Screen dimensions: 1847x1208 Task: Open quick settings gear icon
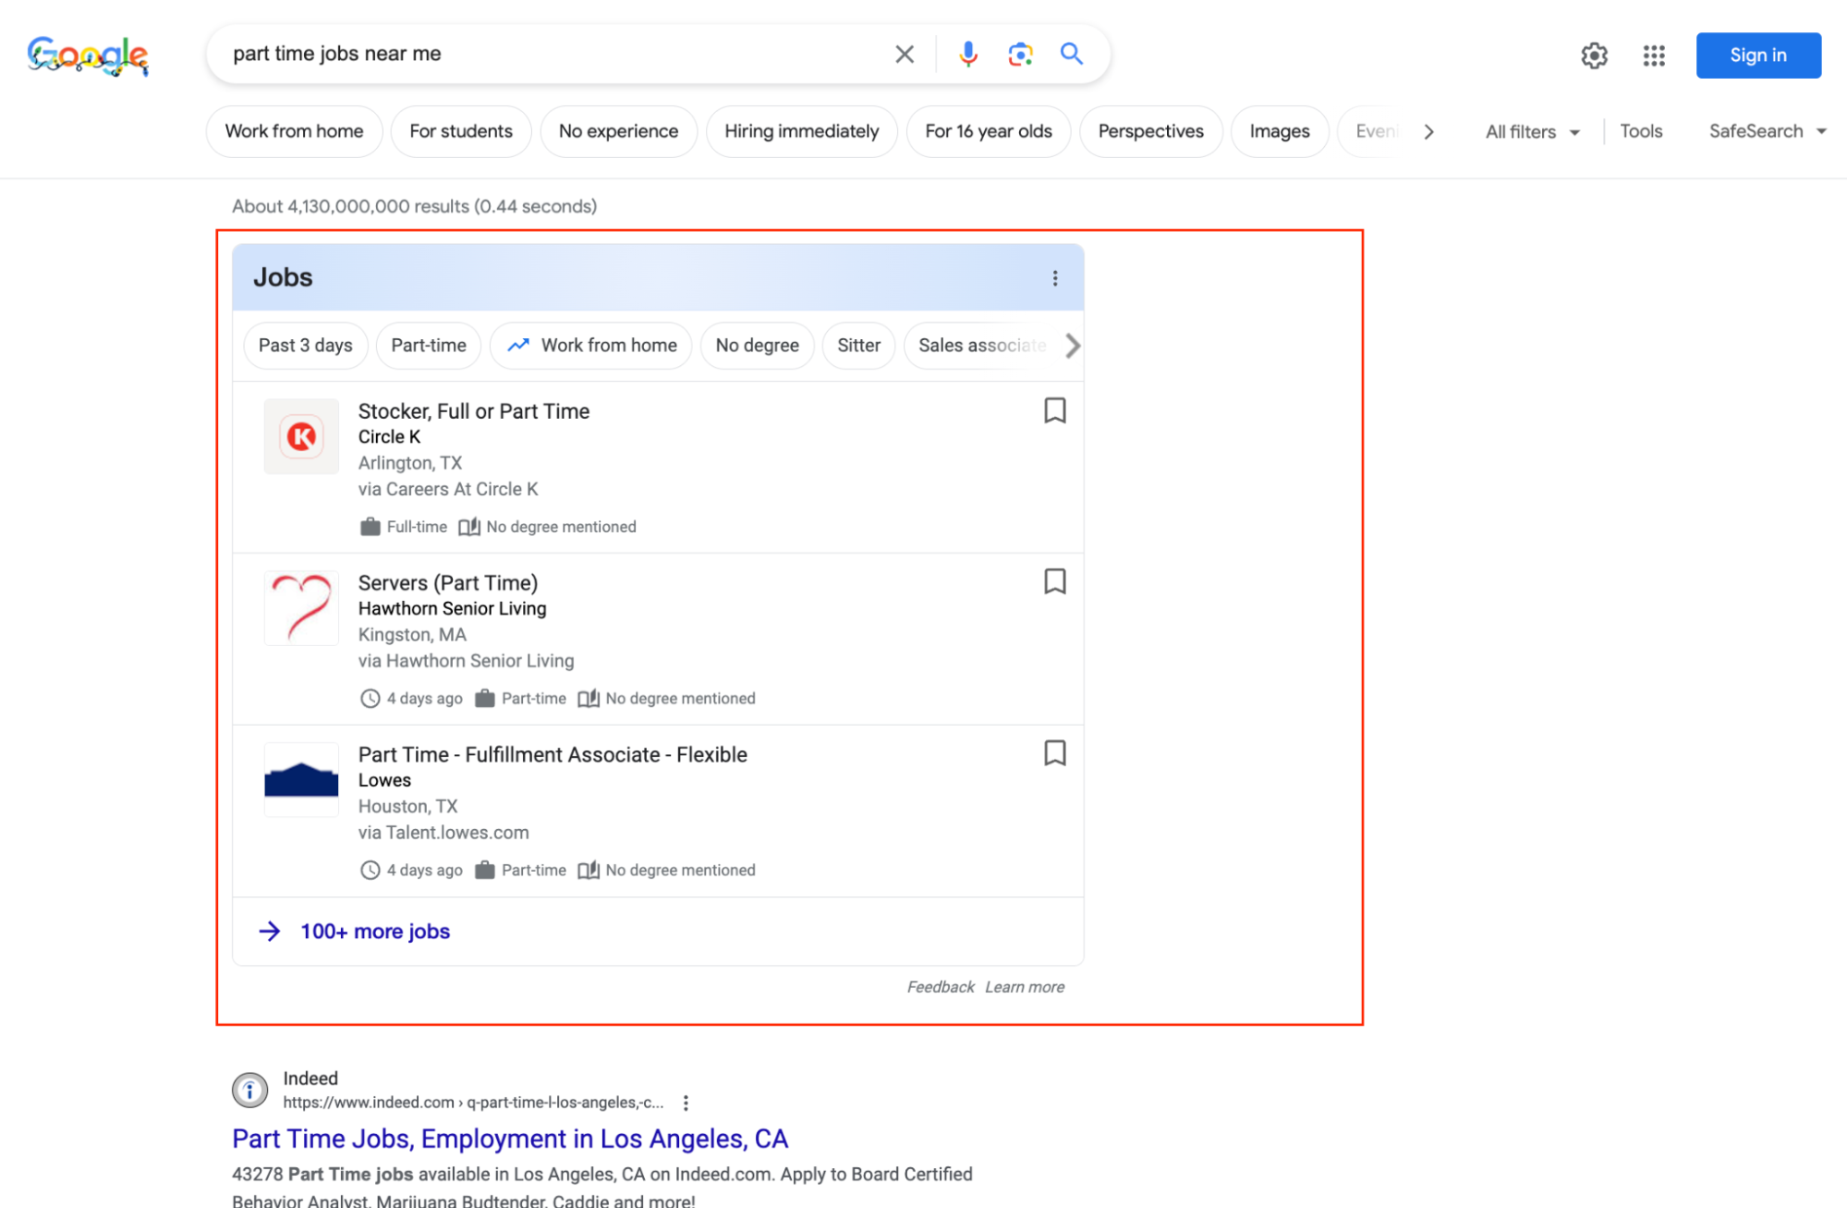(1594, 55)
